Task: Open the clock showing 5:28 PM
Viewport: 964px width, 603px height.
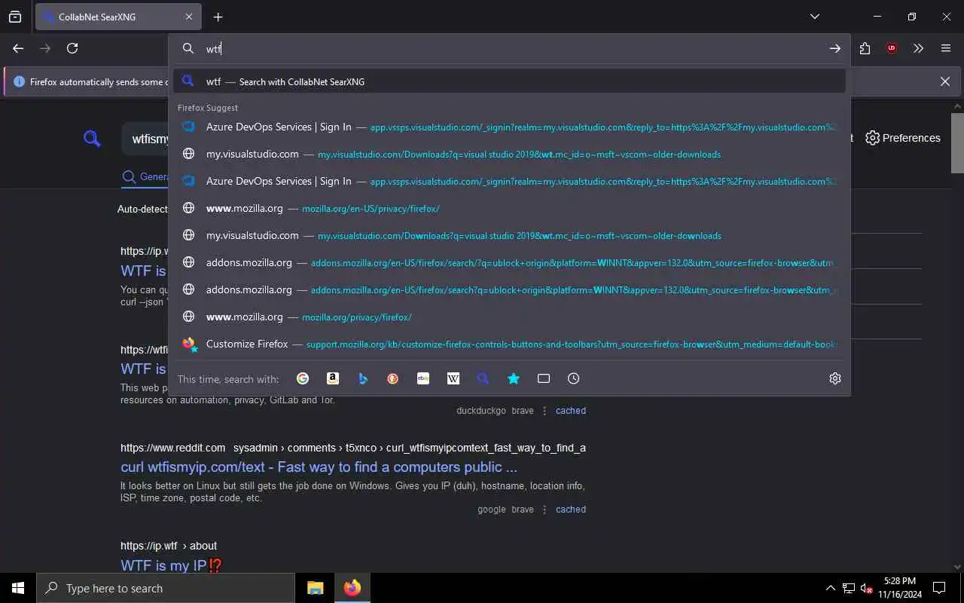Action: coord(899,588)
